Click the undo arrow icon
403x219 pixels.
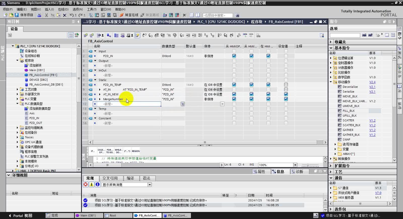(x=72, y=15)
